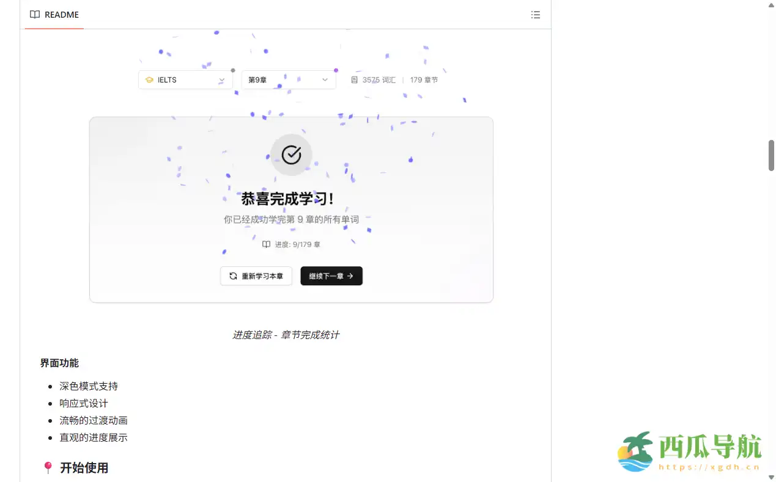Click the chevron in the chapter selector
This screenshot has width=776, height=482.
325,79
